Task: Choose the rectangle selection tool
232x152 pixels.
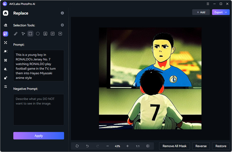Action: 30,34
